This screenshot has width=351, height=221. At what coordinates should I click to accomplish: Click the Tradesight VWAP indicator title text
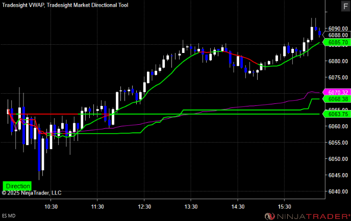(23, 5)
